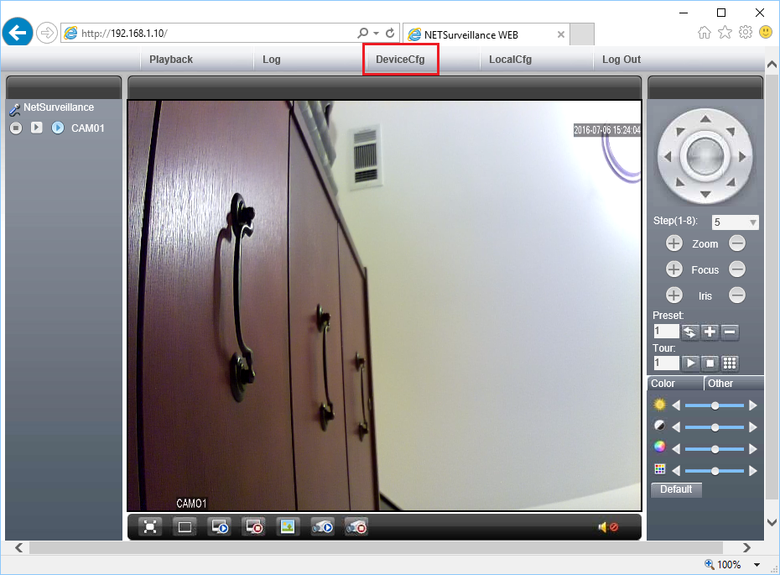Open tour settings grid icon

730,363
